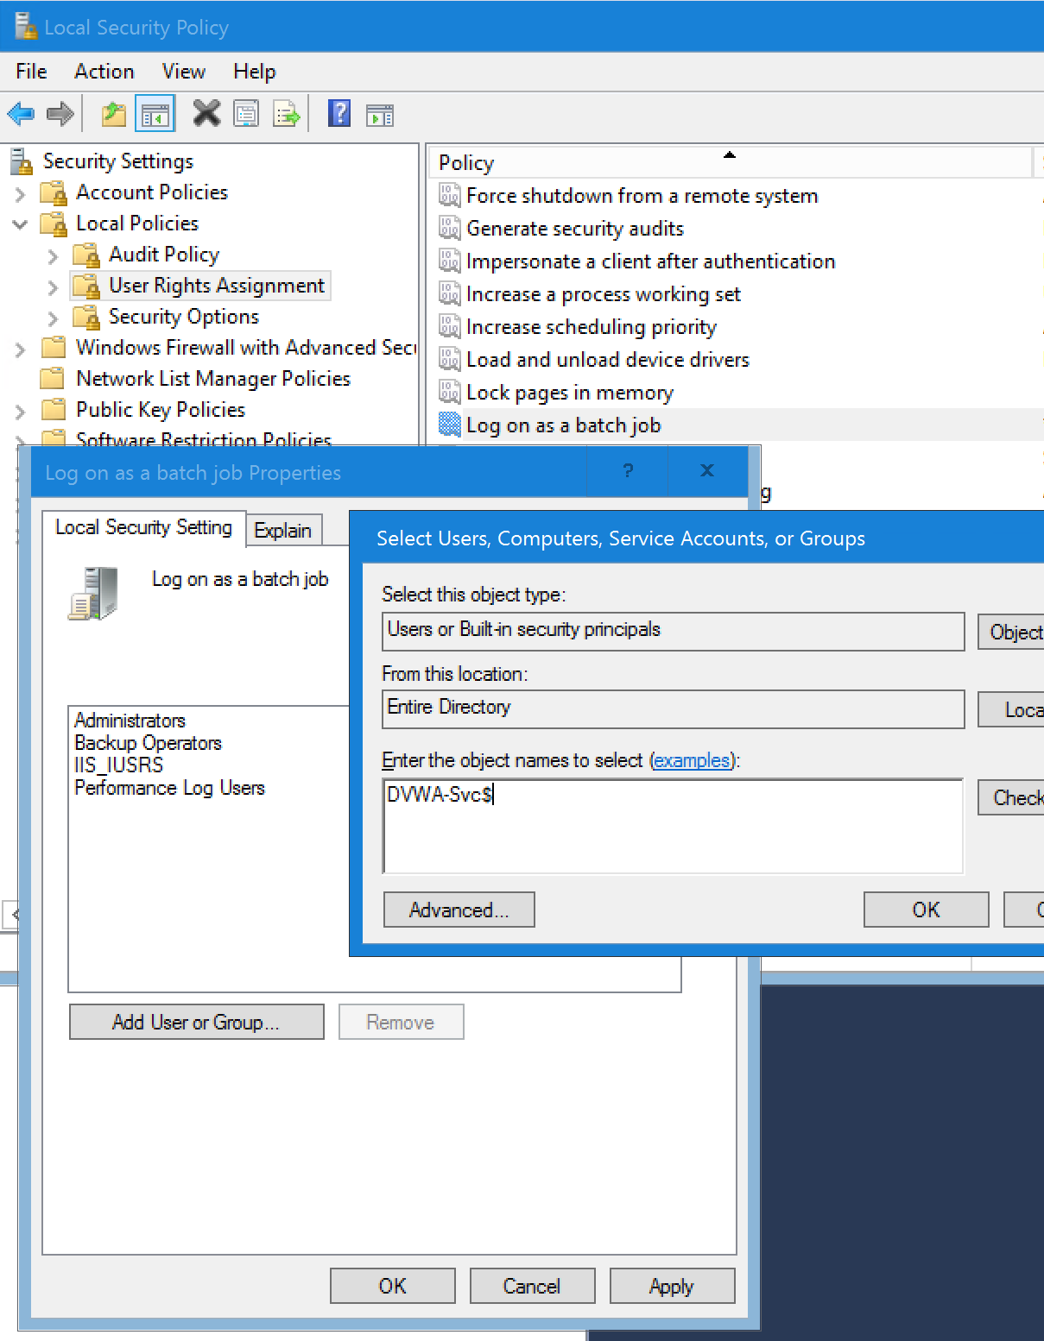Viewport: 1044px width, 1341px height.
Task: Open the View menu
Action: 183,72
